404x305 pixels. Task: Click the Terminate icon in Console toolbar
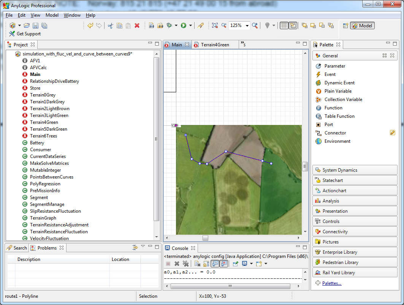pyautogui.click(x=168, y=264)
